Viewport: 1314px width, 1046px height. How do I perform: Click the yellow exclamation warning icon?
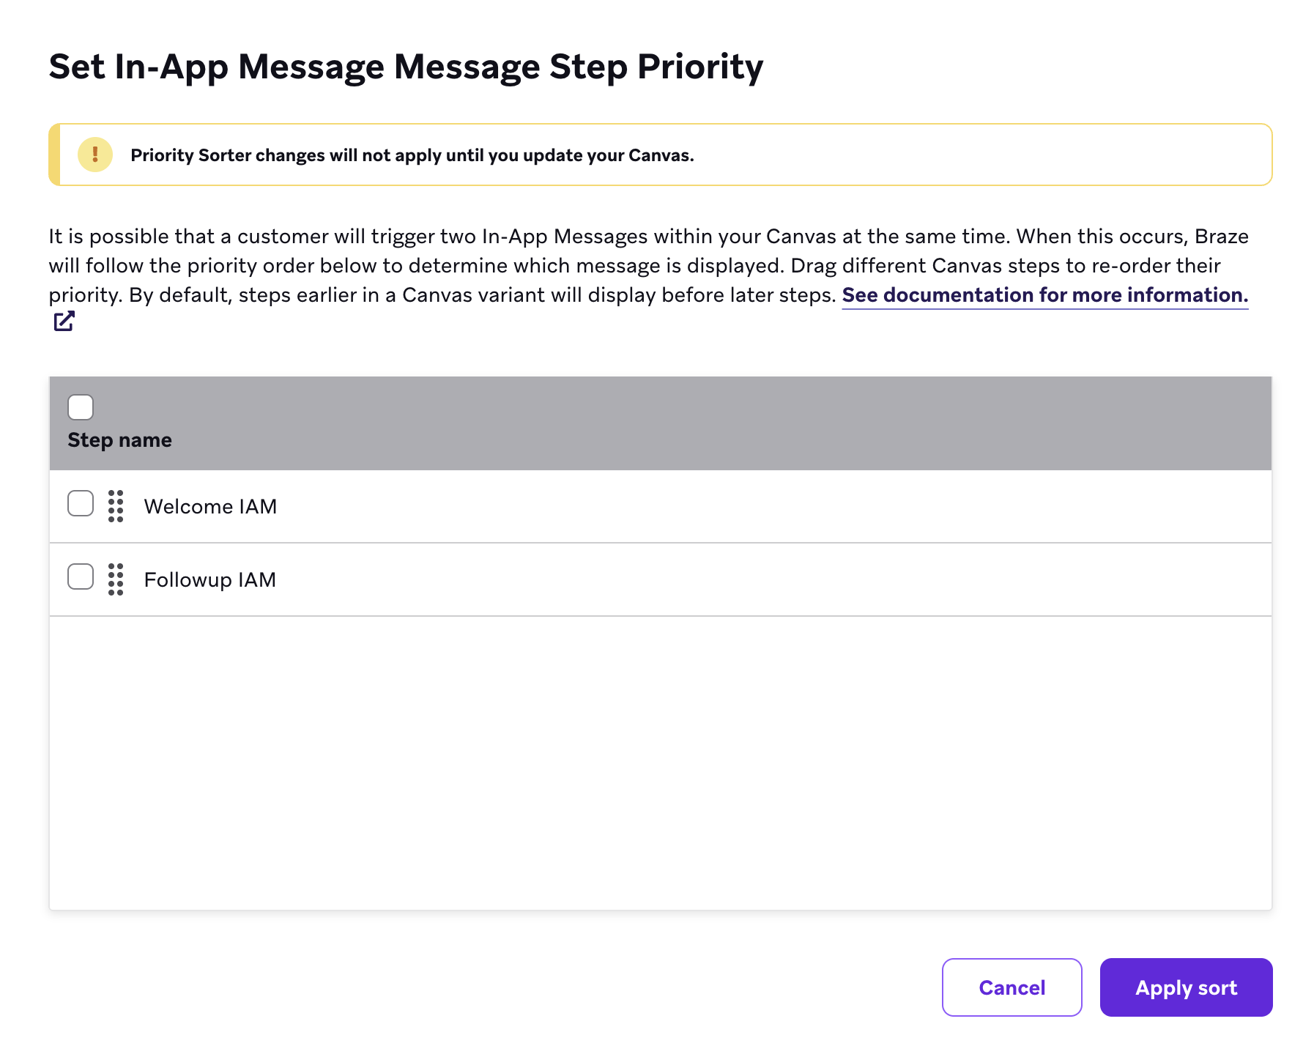coord(94,155)
